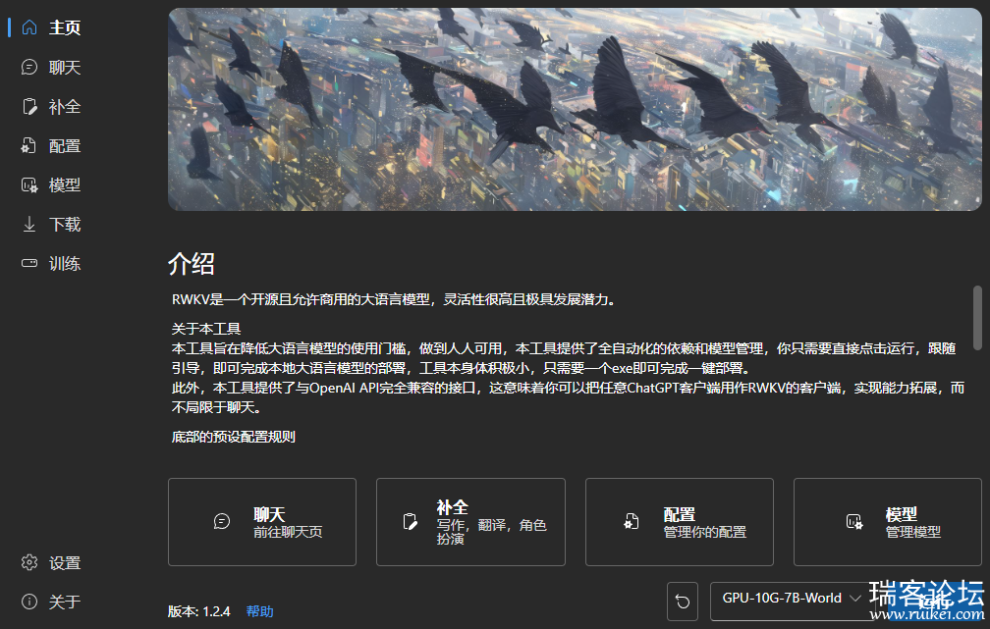990x629 pixels.
Task: Click the gear icon beside 设置
Action: [29, 562]
